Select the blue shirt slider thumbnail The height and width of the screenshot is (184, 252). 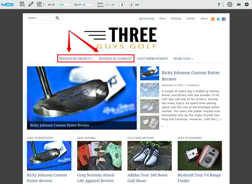(x=150, y=90)
